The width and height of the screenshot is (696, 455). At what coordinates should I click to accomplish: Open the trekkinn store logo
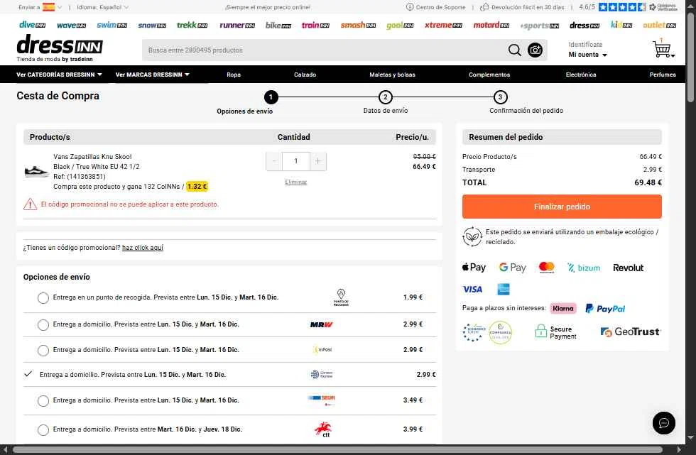192,26
